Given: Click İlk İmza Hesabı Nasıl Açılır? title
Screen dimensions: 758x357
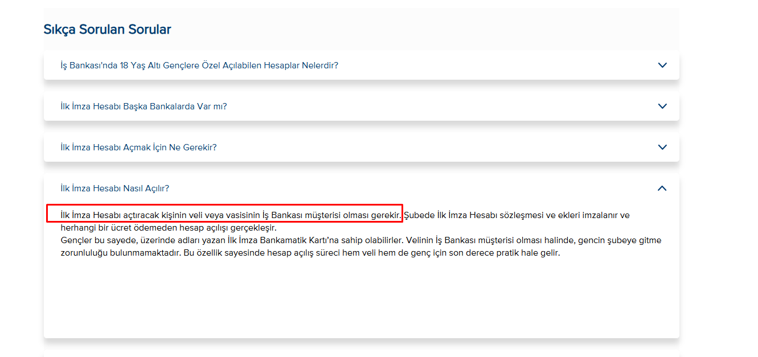Looking at the screenshot, I should tap(115, 188).
